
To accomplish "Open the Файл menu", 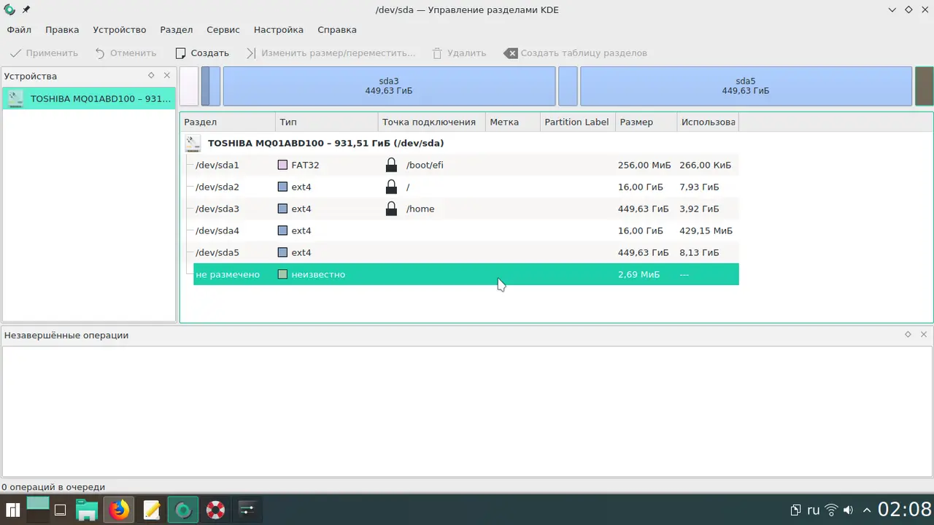I will pyautogui.click(x=19, y=30).
